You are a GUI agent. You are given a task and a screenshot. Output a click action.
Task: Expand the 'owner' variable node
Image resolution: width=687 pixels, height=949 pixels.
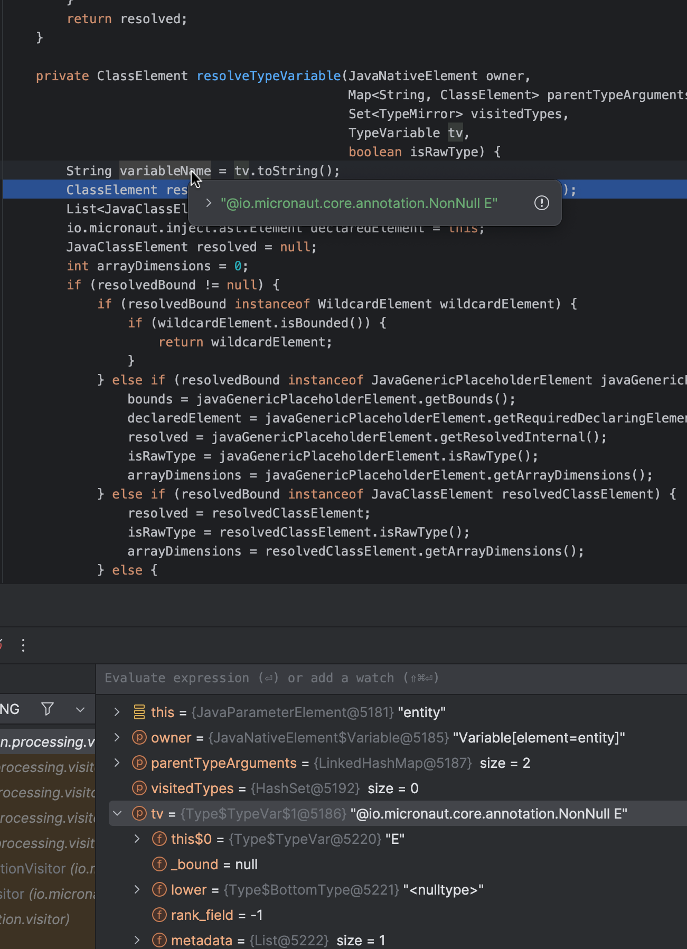(117, 738)
